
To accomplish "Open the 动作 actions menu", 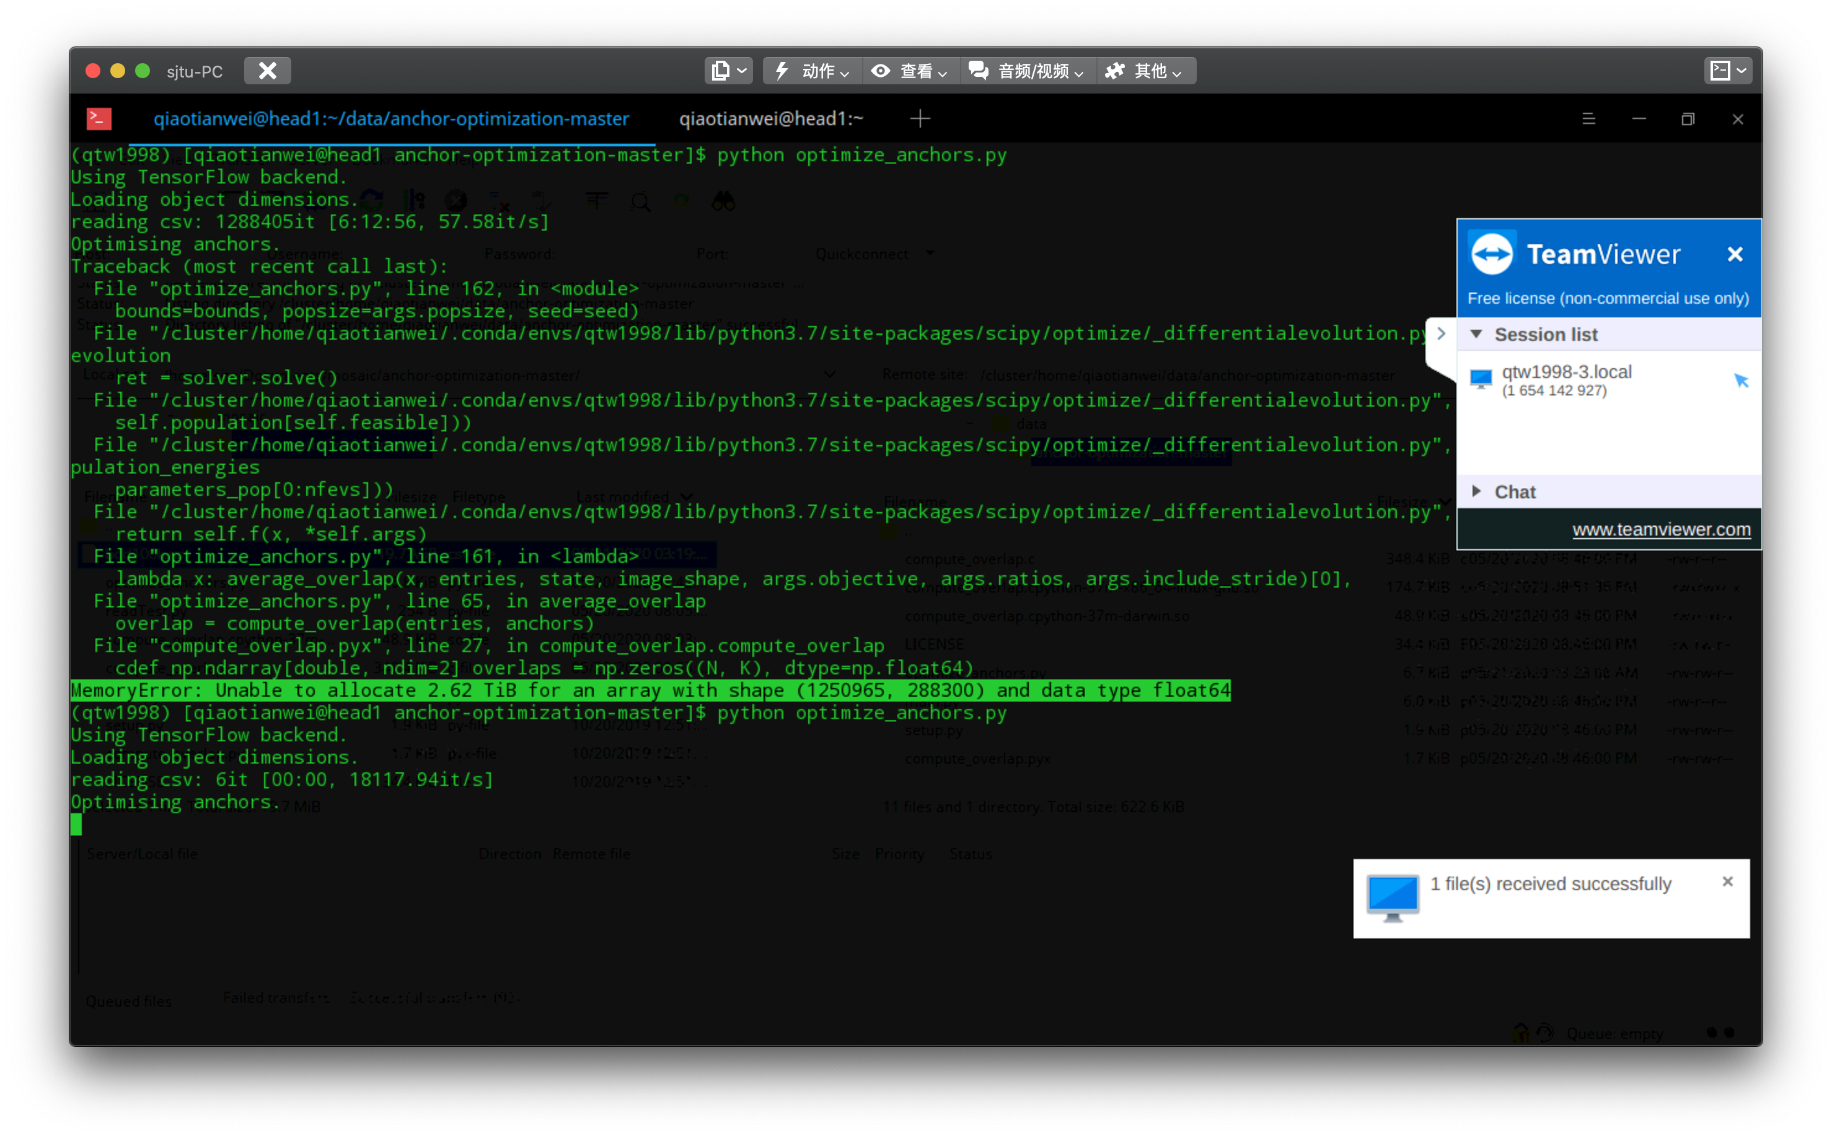I will click(x=813, y=71).
